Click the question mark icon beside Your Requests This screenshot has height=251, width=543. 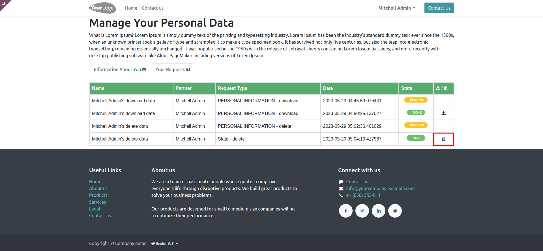click(x=188, y=70)
